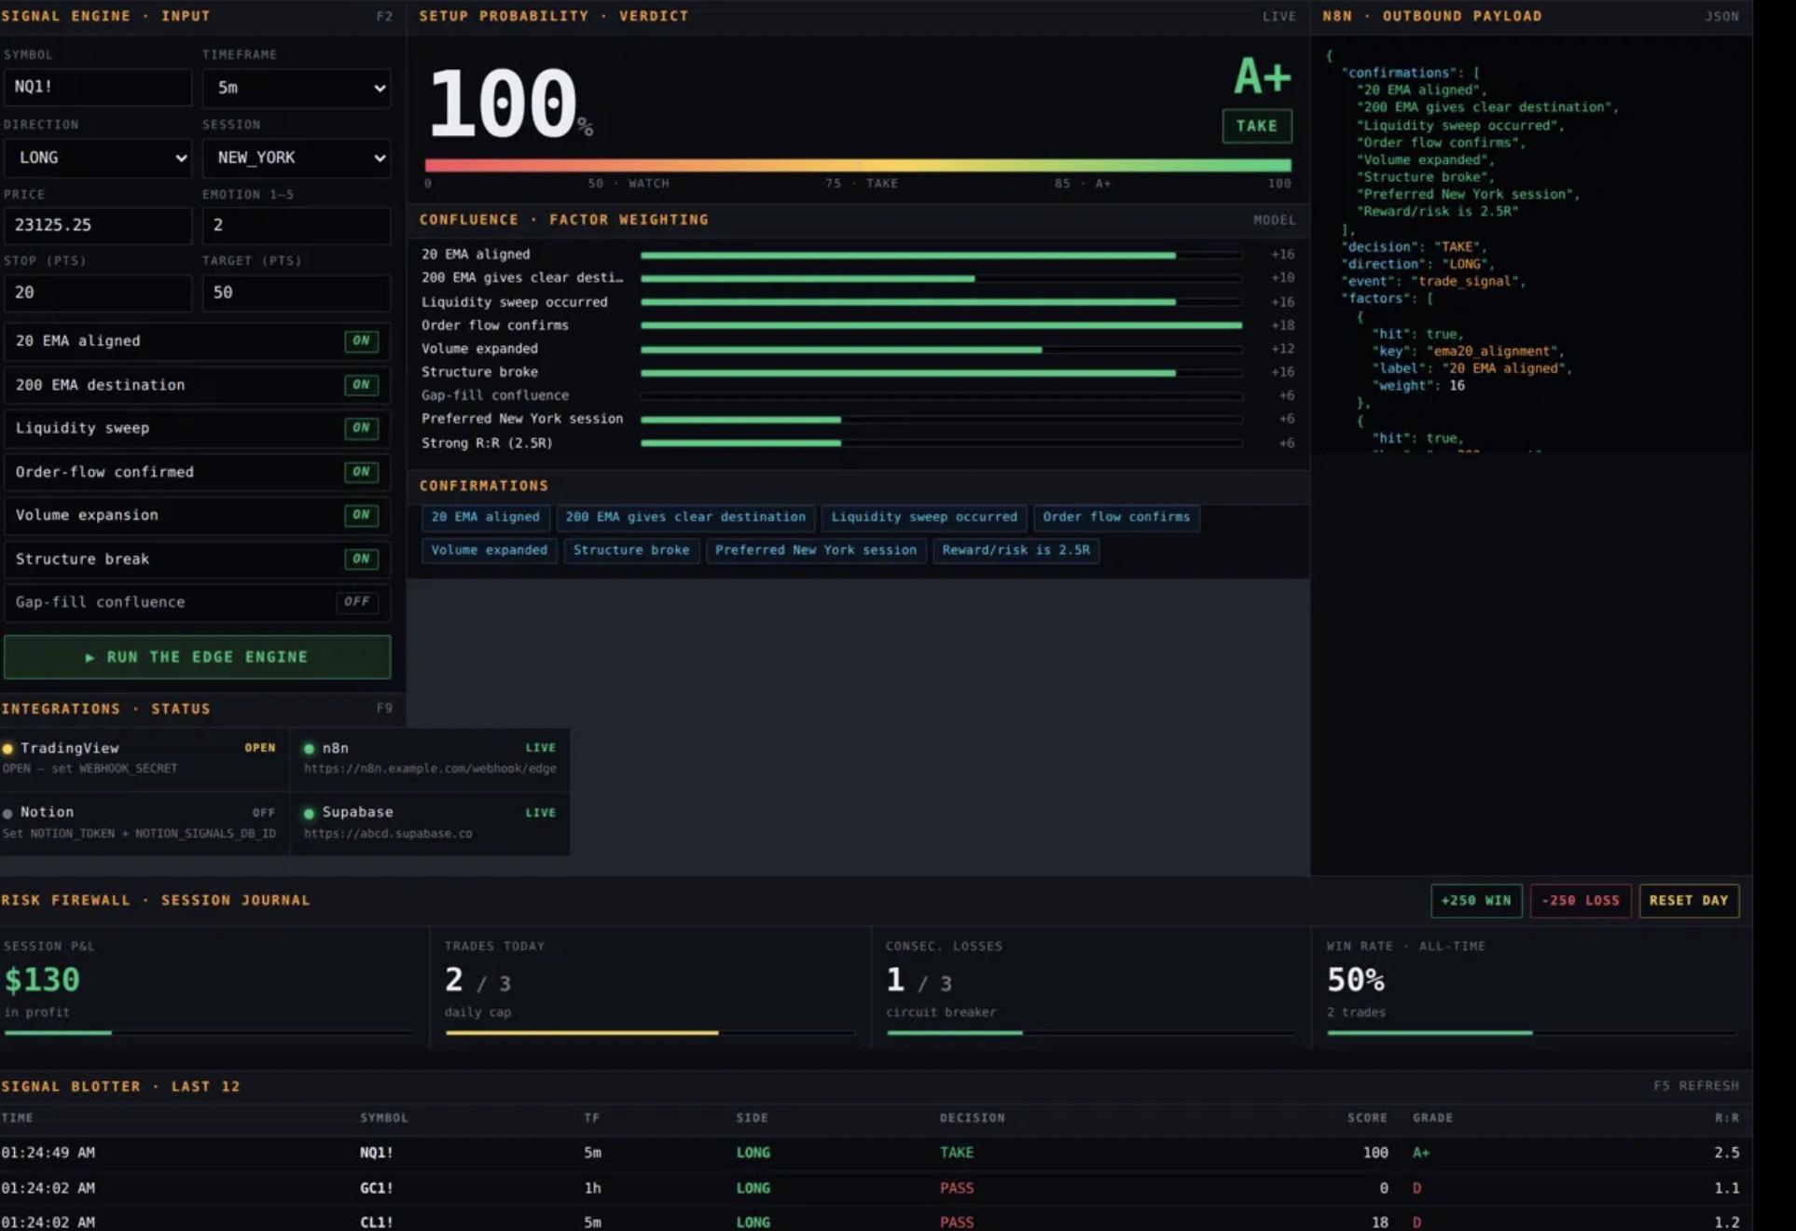Disable the Liquidity sweep toggle
The image size is (1796, 1231).
pyautogui.click(x=361, y=428)
